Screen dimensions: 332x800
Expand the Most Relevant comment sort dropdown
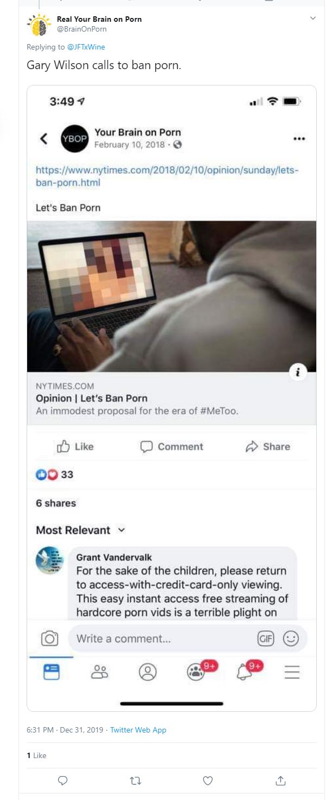(x=81, y=530)
